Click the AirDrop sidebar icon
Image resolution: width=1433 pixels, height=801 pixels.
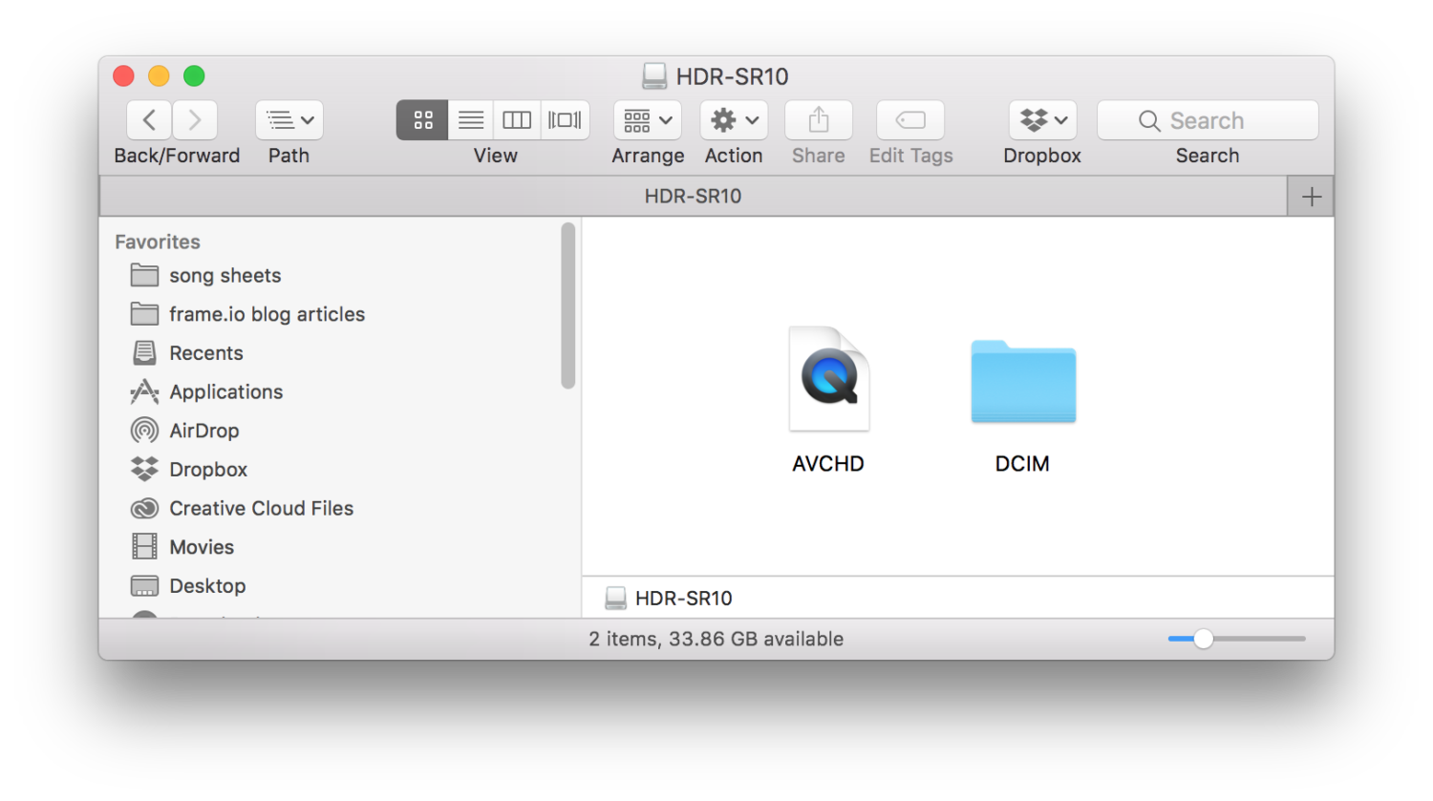[144, 431]
